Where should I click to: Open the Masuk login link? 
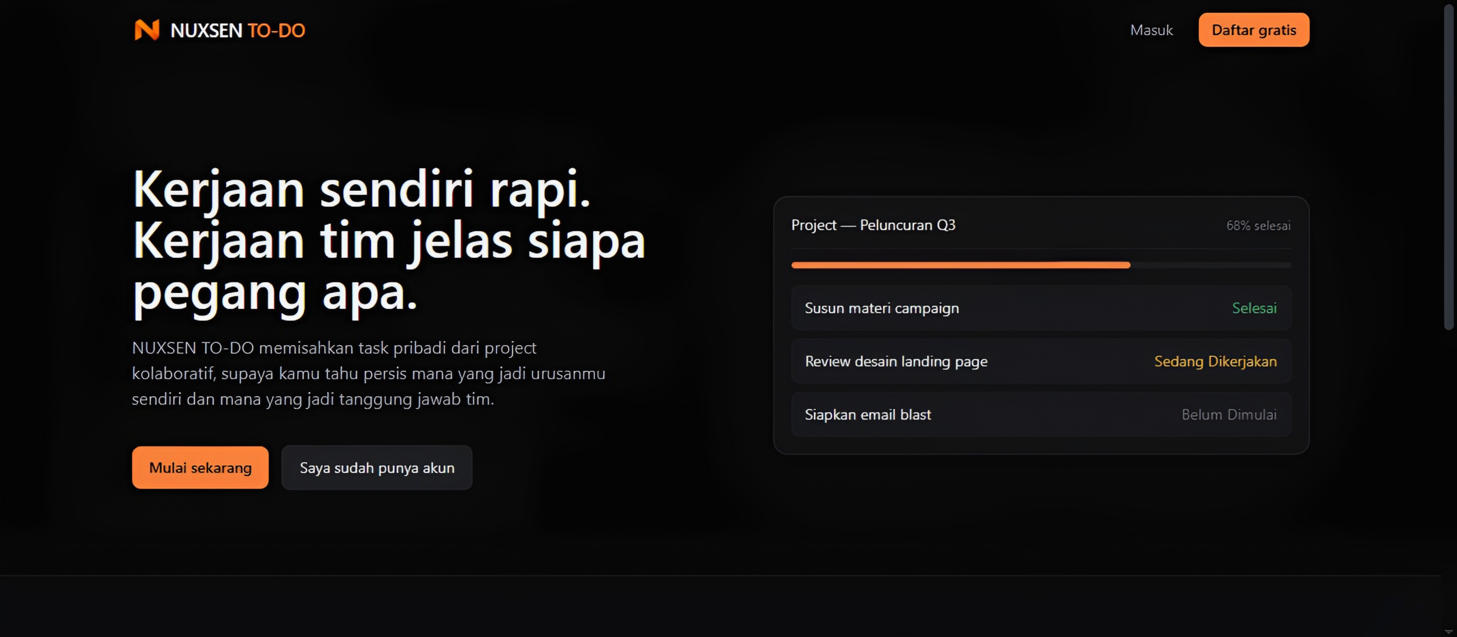tap(1151, 30)
